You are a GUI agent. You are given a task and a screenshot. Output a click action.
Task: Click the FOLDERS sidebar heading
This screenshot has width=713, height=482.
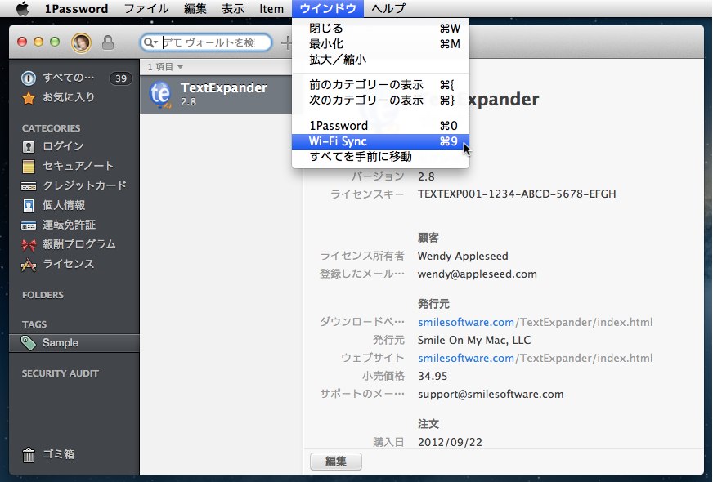43,295
